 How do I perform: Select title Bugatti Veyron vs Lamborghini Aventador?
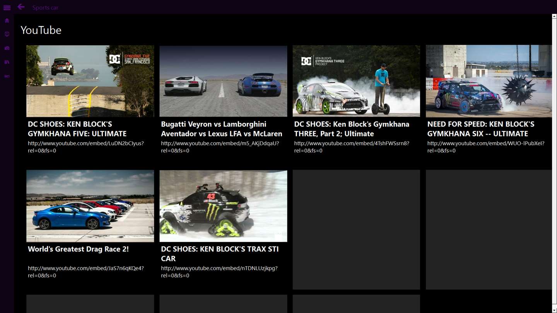[222, 129]
